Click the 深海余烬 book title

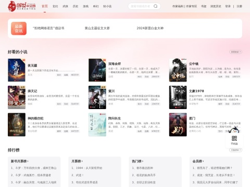point(115,64)
